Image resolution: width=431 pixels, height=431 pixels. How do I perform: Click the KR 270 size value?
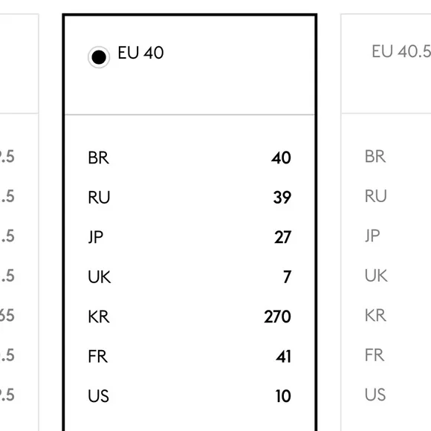pyautogui.click(x=277, y=317)
